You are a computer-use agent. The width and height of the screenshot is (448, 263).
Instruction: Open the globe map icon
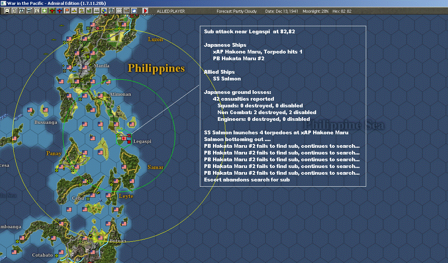pyautogui.click(x=104, y=11)
